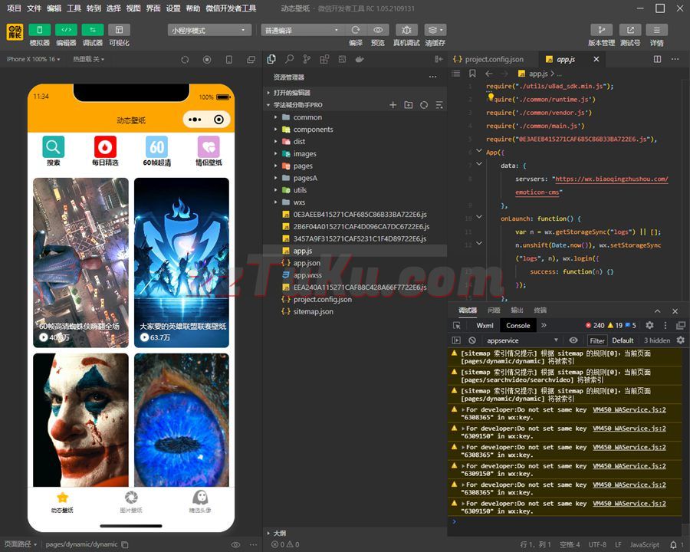Click the Filter input box in the console
690x552 pixels.
click(596, 340)
